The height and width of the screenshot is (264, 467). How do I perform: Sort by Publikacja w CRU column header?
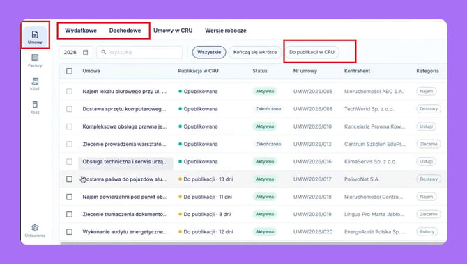pos(199,71)
